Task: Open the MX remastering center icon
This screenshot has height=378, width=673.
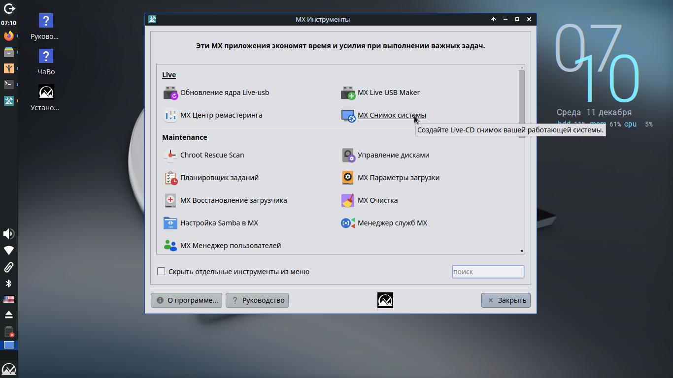Action: (x=170, y=115)
